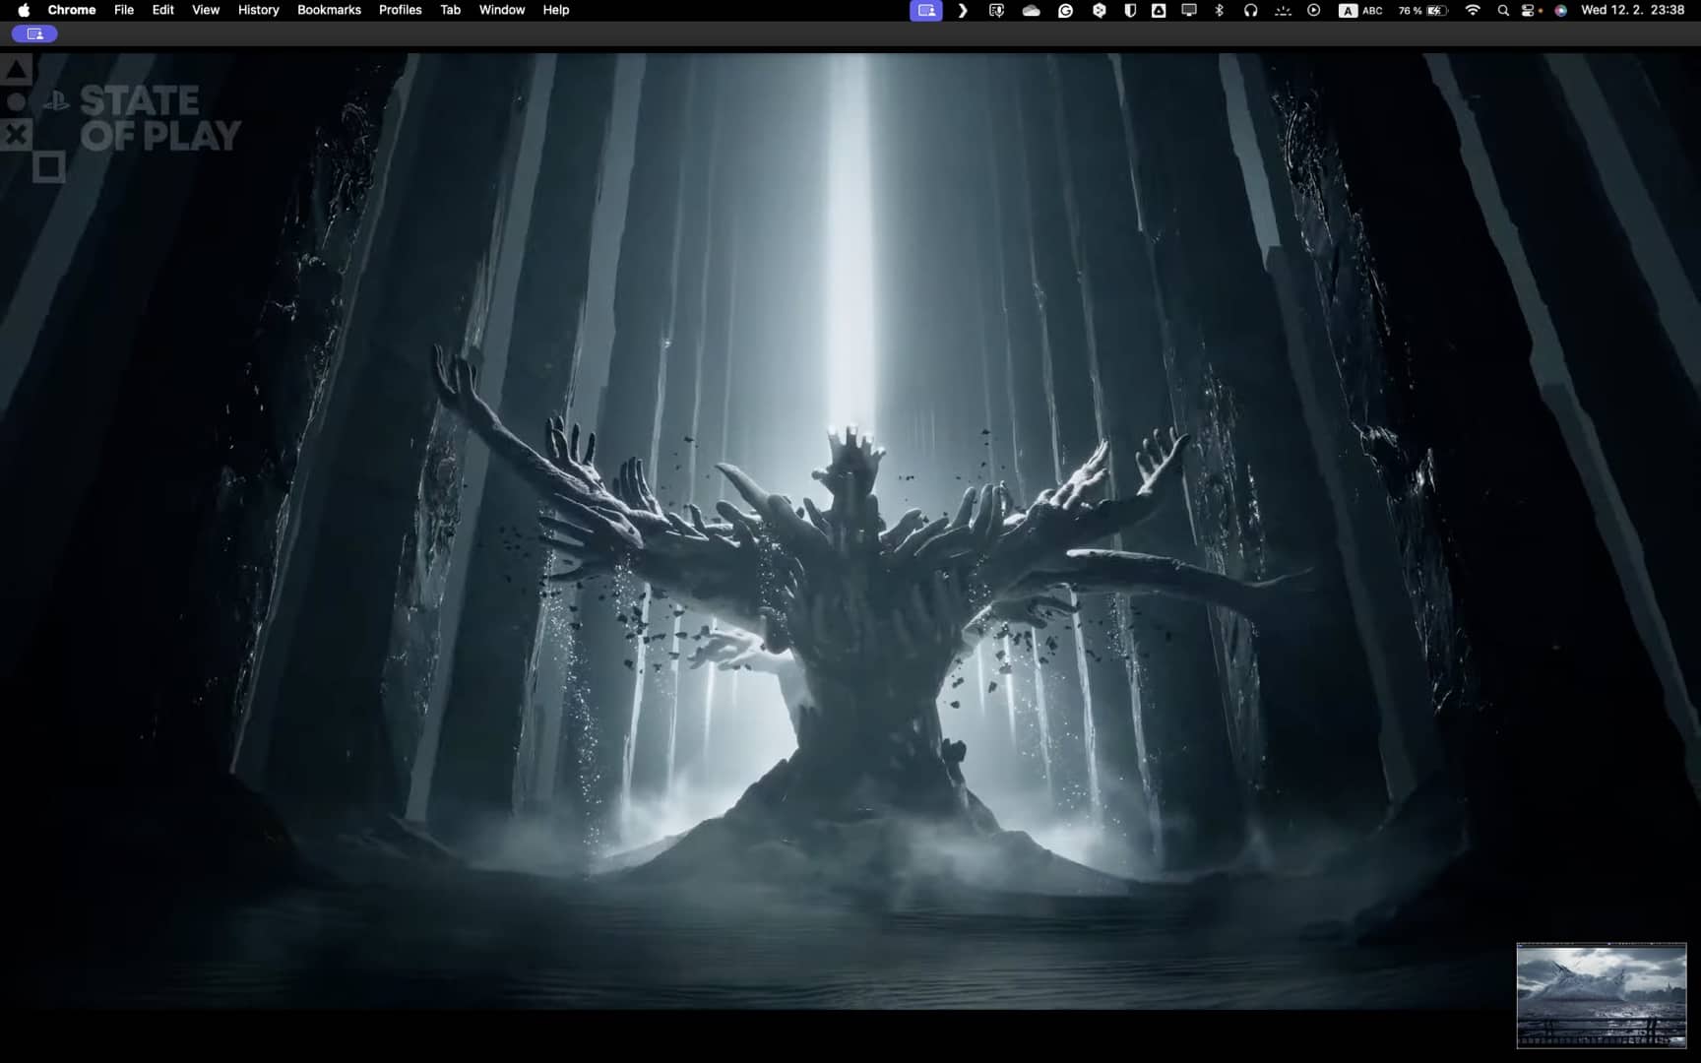This screenshot has height=1063, width=1701.
Task: Open the Chrome application menu
Action: pos(72,10)
